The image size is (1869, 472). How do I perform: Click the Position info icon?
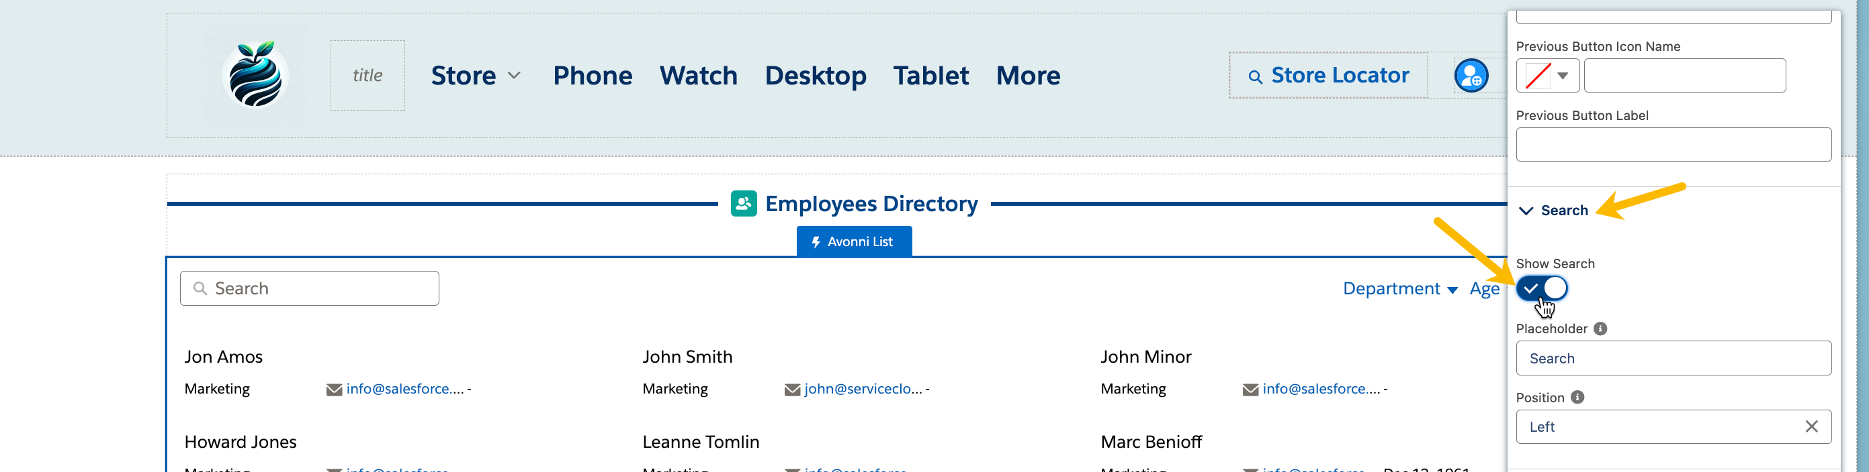click(1577, 398)
